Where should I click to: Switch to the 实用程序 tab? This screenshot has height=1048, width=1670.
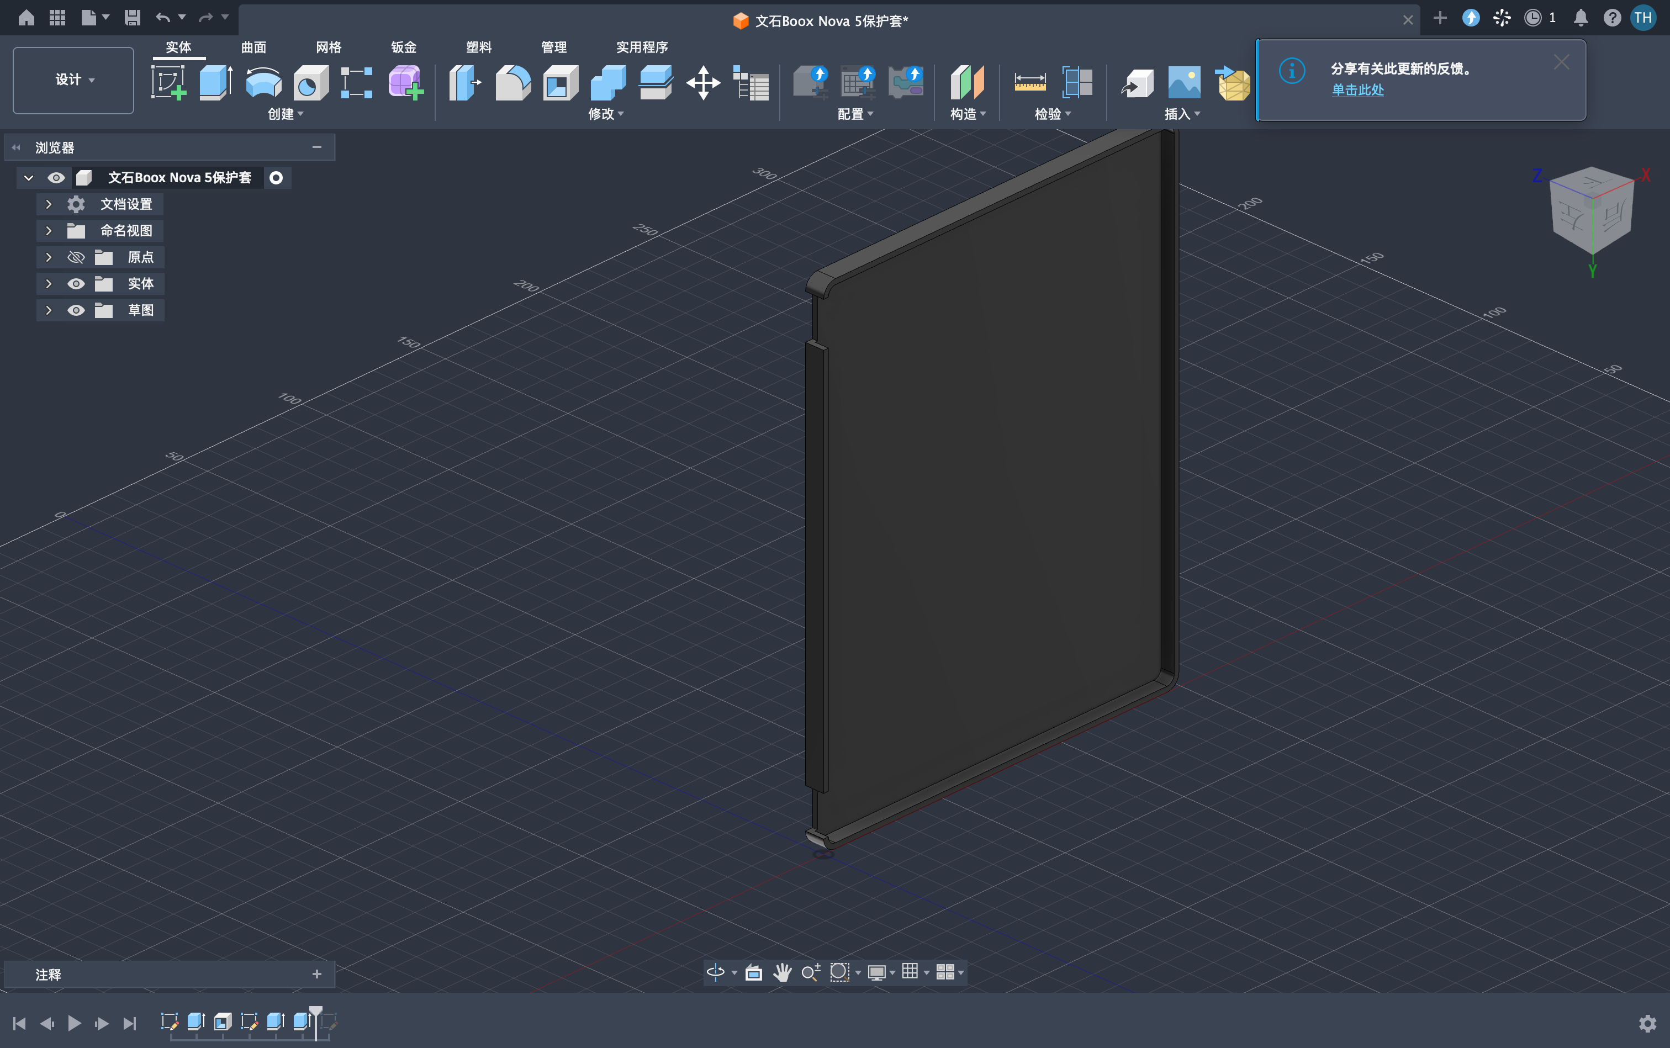tap(642, 47)
